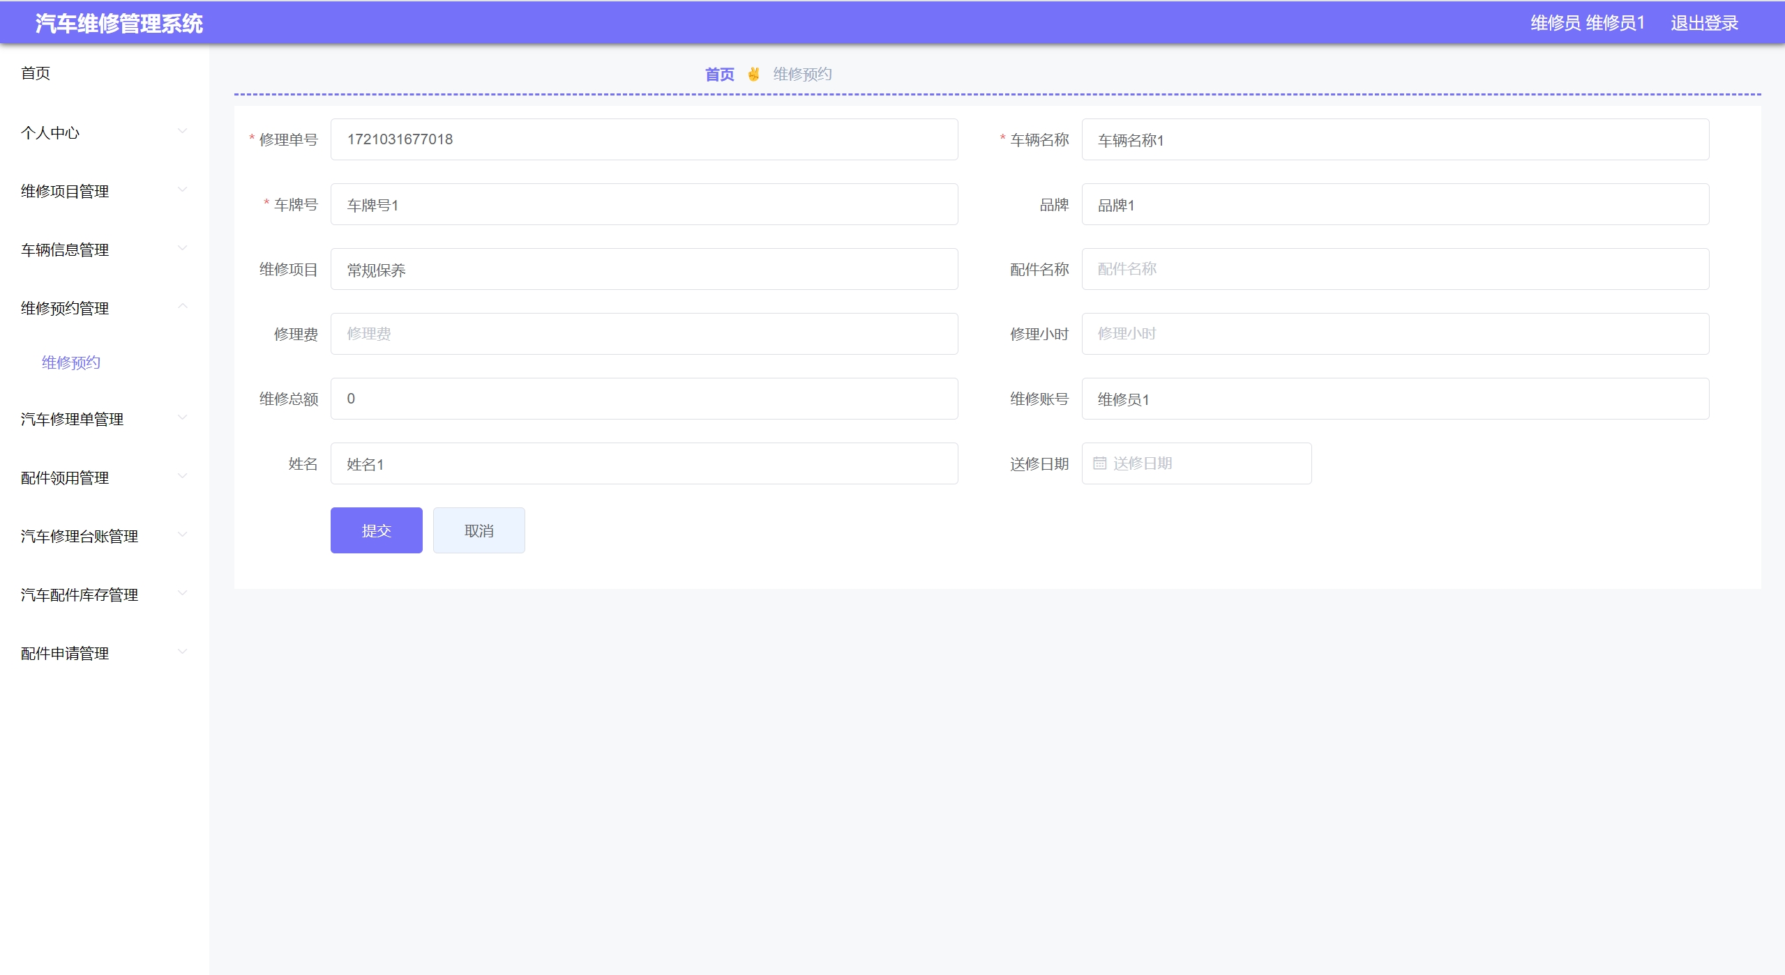Image resolution: width=1785 pixels, height=975 pixels.
Task: Expand the 个人中心 menu chevron
Action: 182,132
